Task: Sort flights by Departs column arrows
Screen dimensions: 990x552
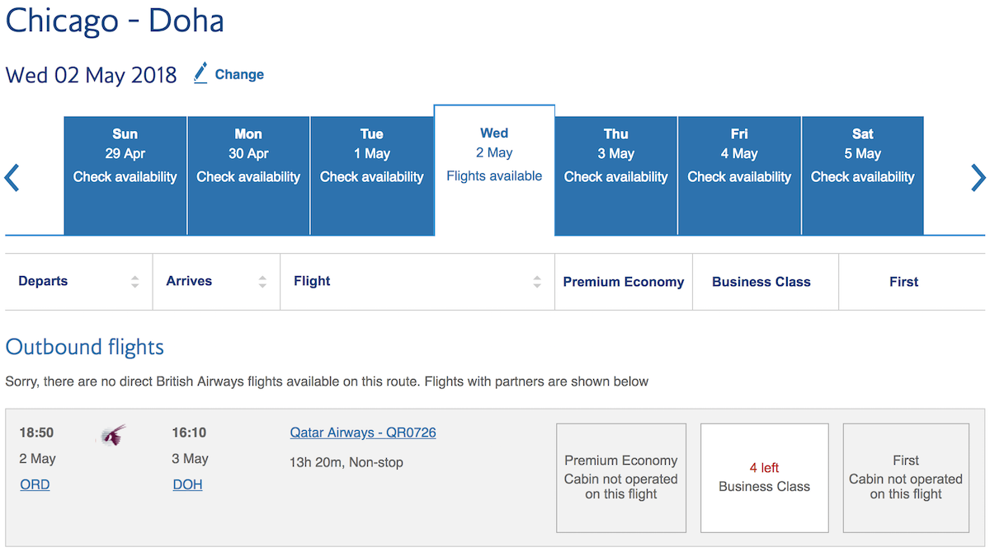Action: click(x=134, y=282)
